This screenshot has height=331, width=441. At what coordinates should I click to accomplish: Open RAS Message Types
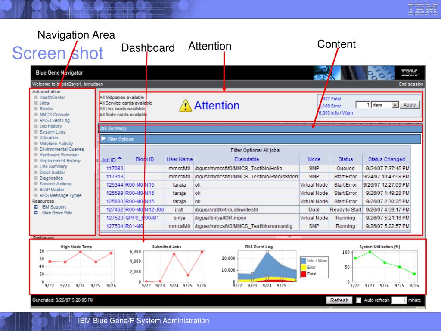coord(60,195)
